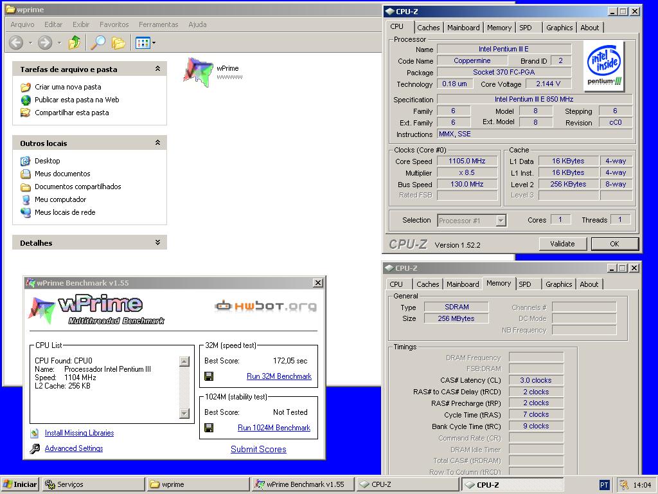Show the Folders pane
The width and height of the screenshot is (658, 494).
[x=118, y=42]
